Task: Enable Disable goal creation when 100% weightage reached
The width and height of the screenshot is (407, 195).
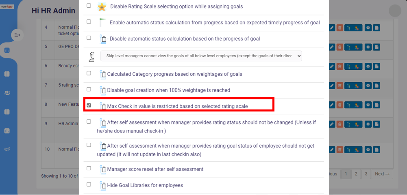Action: coord(89,89)
